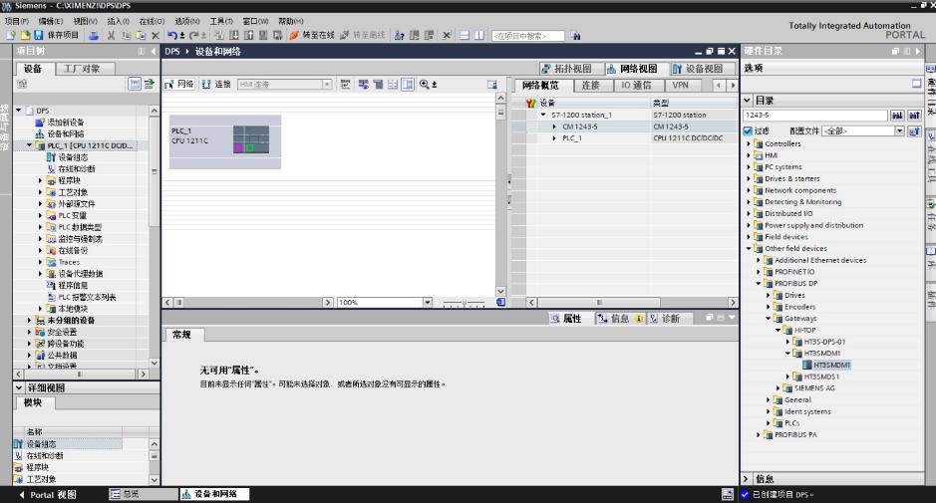Select PLC_1 row in network overview table

(624, 137)
